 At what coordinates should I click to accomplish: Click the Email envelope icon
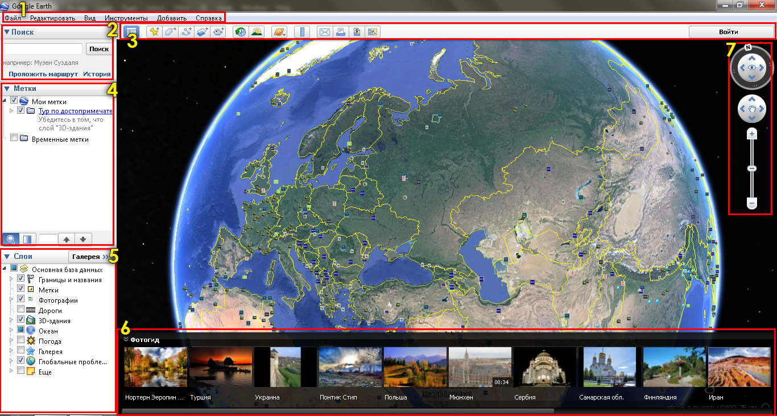coord(324,32)
